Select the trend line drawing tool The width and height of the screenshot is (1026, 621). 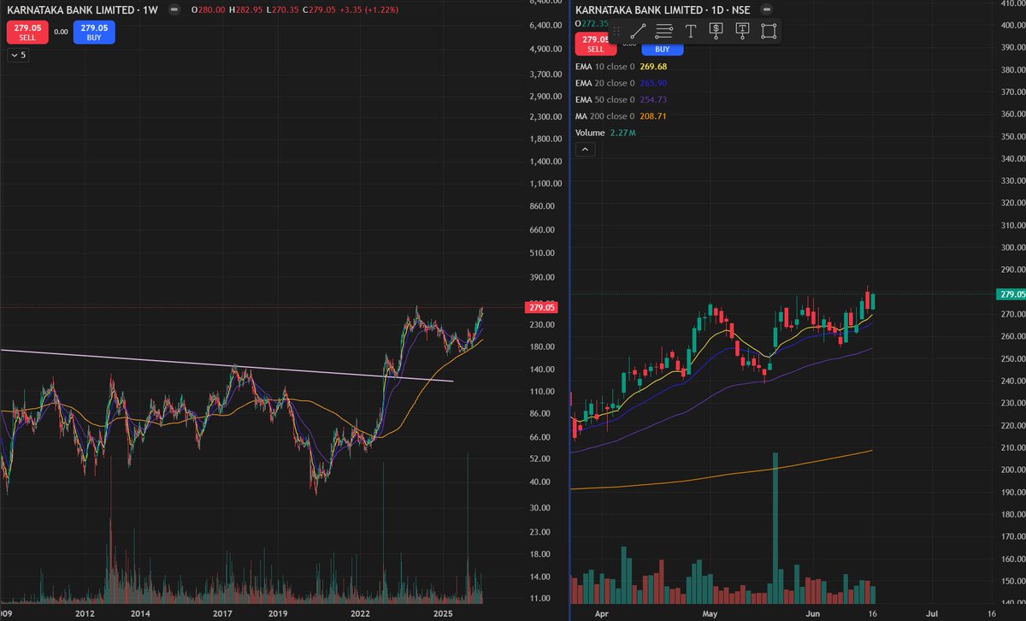(x=638, y=32)
